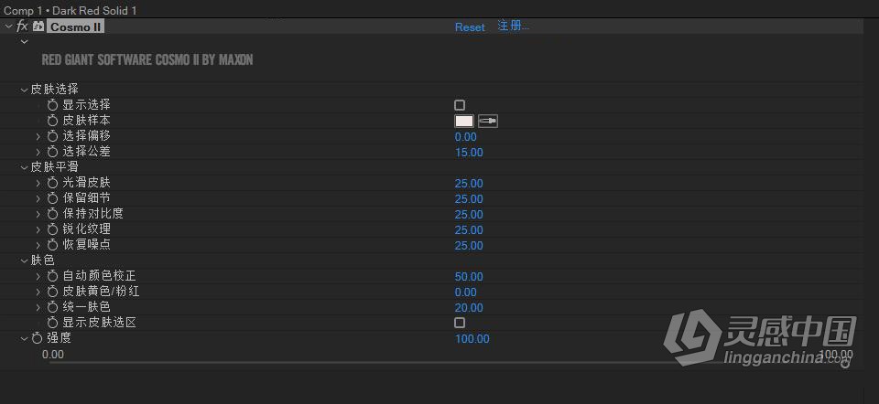Expand the 选择偏移 property
Image resolution: width=879 pixels, height=404 pixels.
[x=38, y=136]
